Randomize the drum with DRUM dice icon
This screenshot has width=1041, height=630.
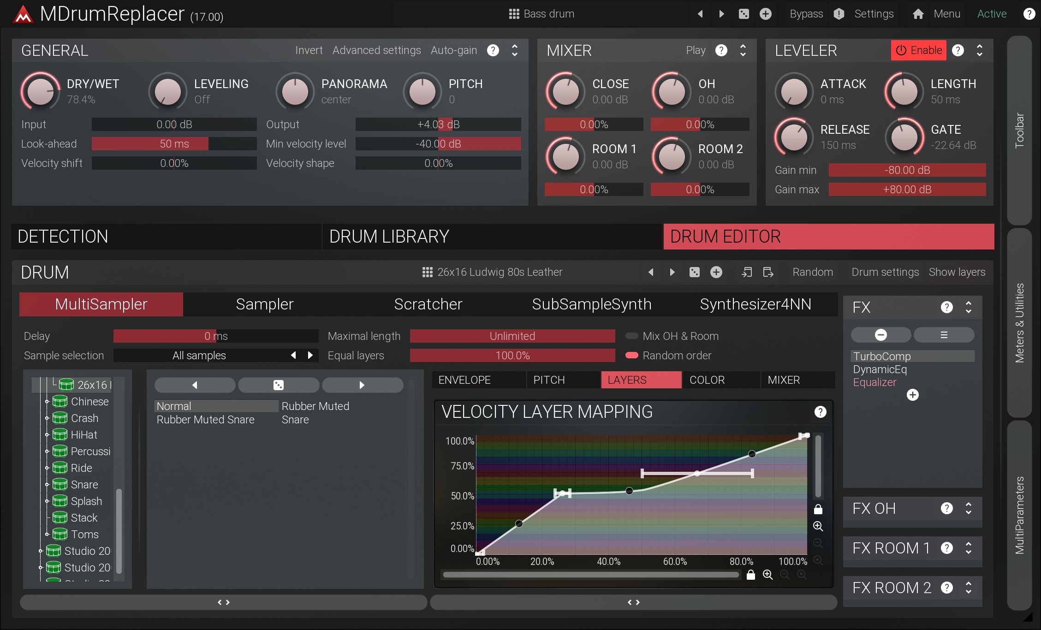click(694, 272)
